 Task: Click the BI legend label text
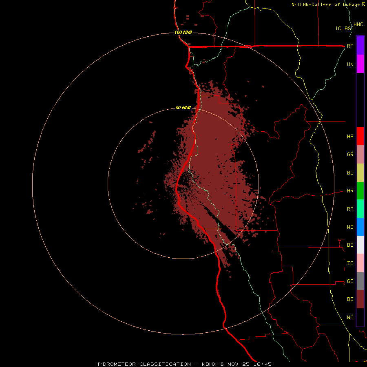tap(350, 299)
